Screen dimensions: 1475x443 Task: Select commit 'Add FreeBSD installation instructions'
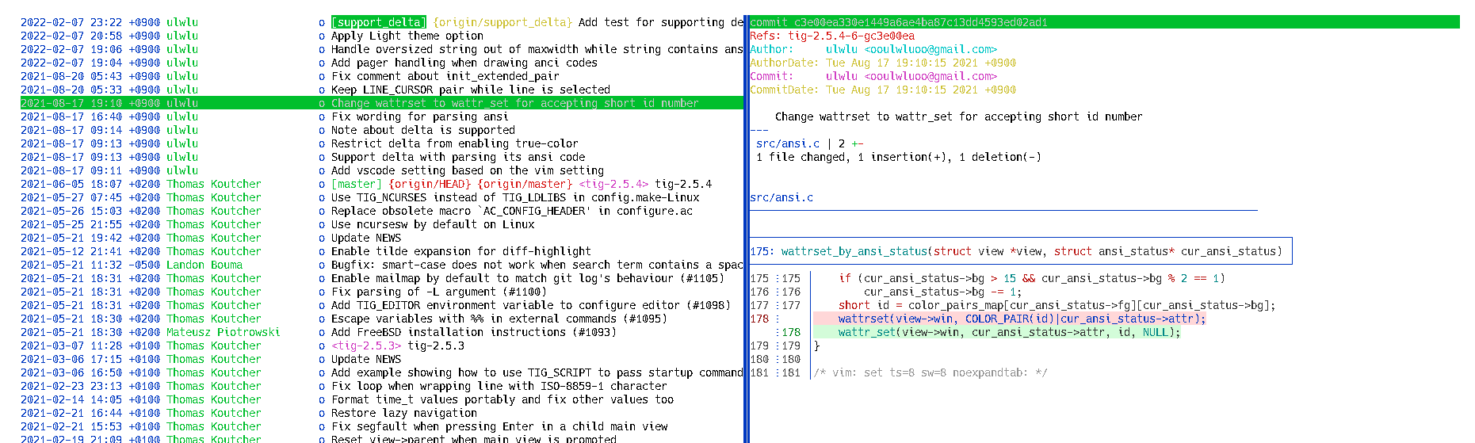[381, 332]
